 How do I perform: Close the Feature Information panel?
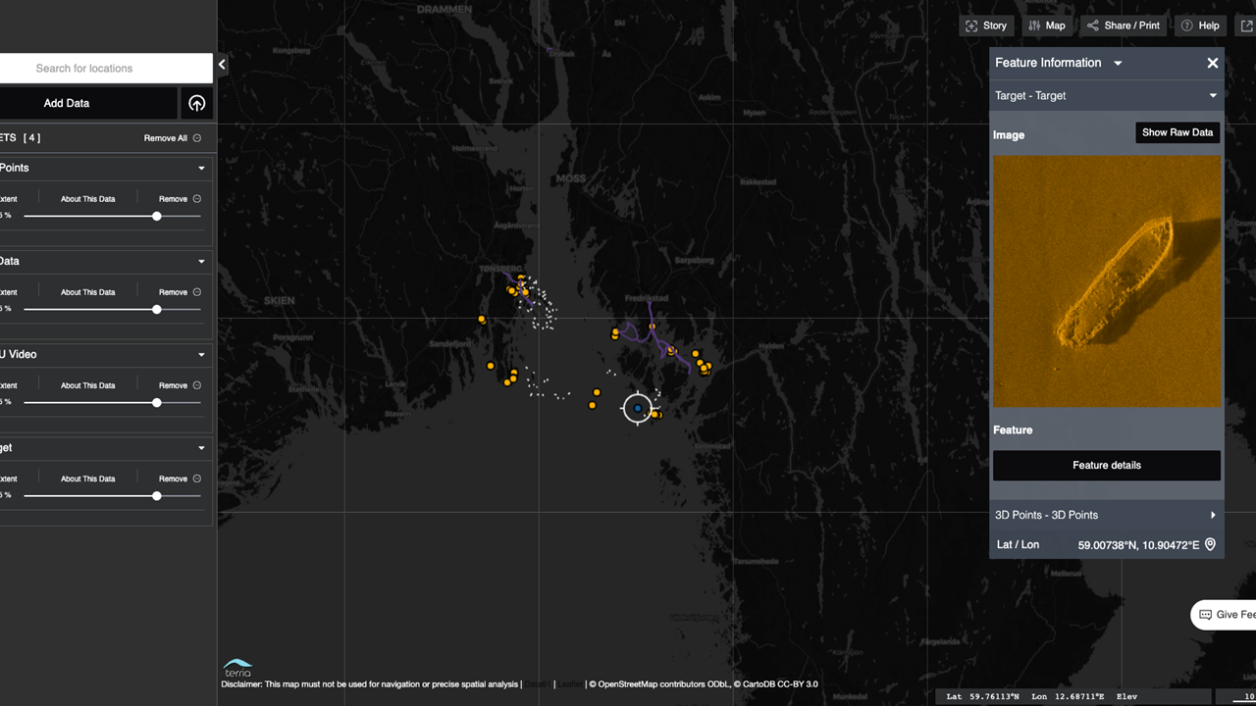(x=1212, y=63)
